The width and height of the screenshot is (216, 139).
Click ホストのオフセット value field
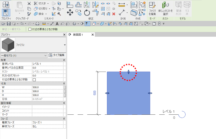coord(48,76)
